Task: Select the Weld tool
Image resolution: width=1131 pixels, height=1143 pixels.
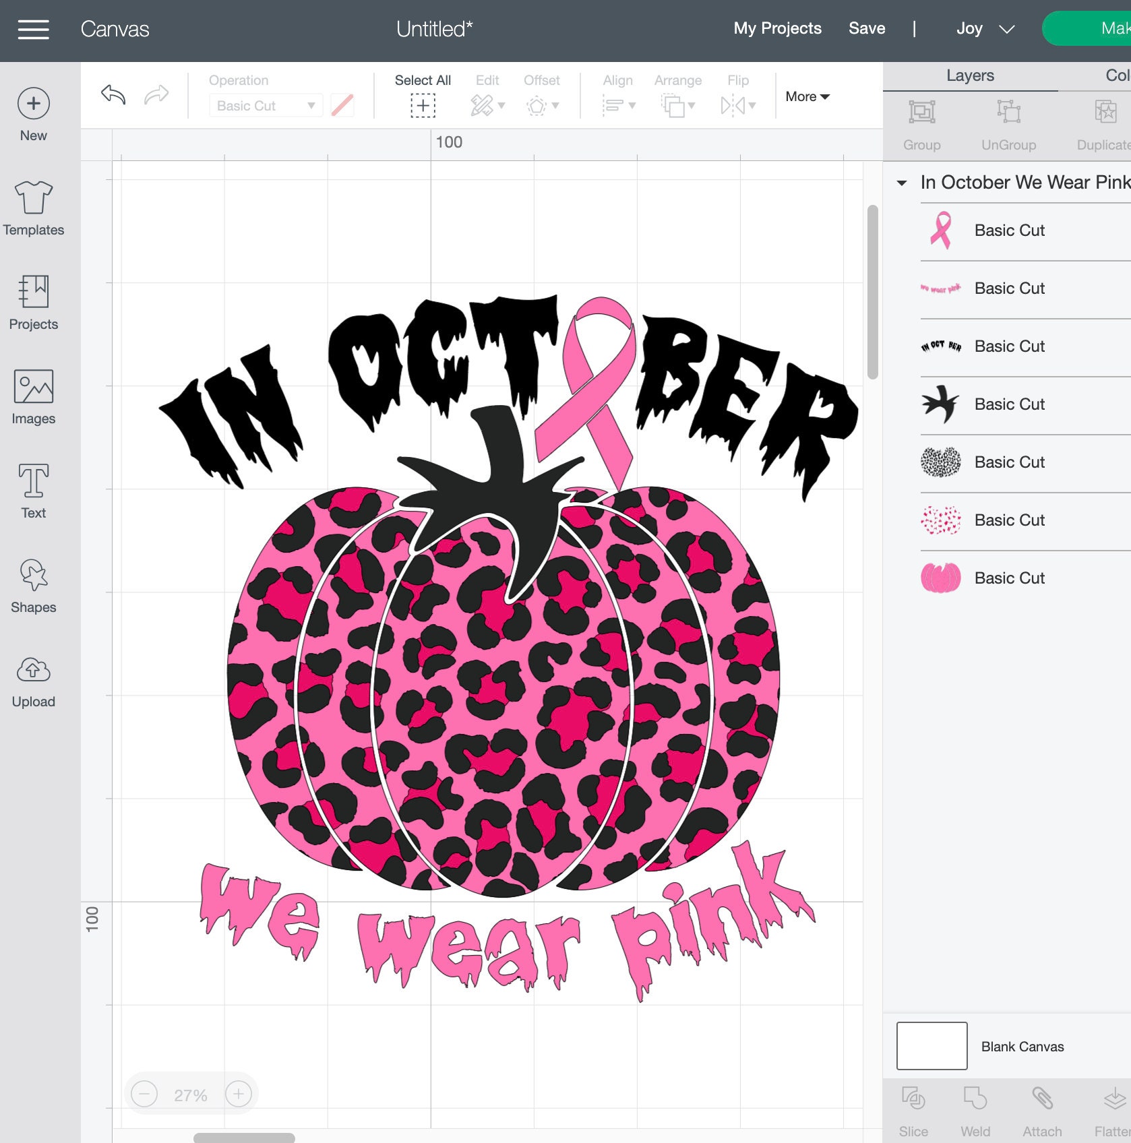Action: tap(975, 1109)
